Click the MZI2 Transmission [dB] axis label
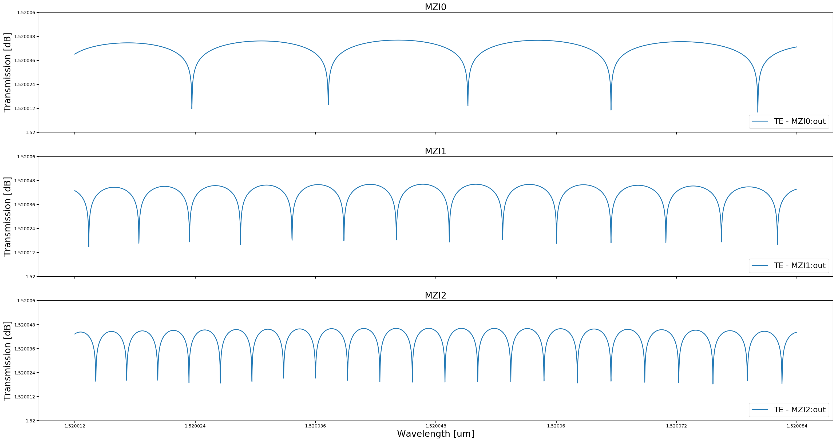 tap(7, 361)
